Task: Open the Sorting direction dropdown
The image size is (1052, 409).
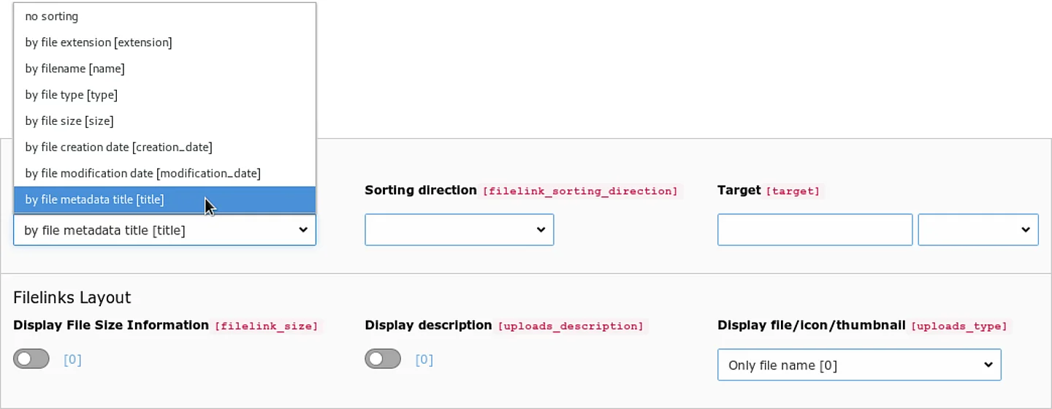Action: (459, 230)
